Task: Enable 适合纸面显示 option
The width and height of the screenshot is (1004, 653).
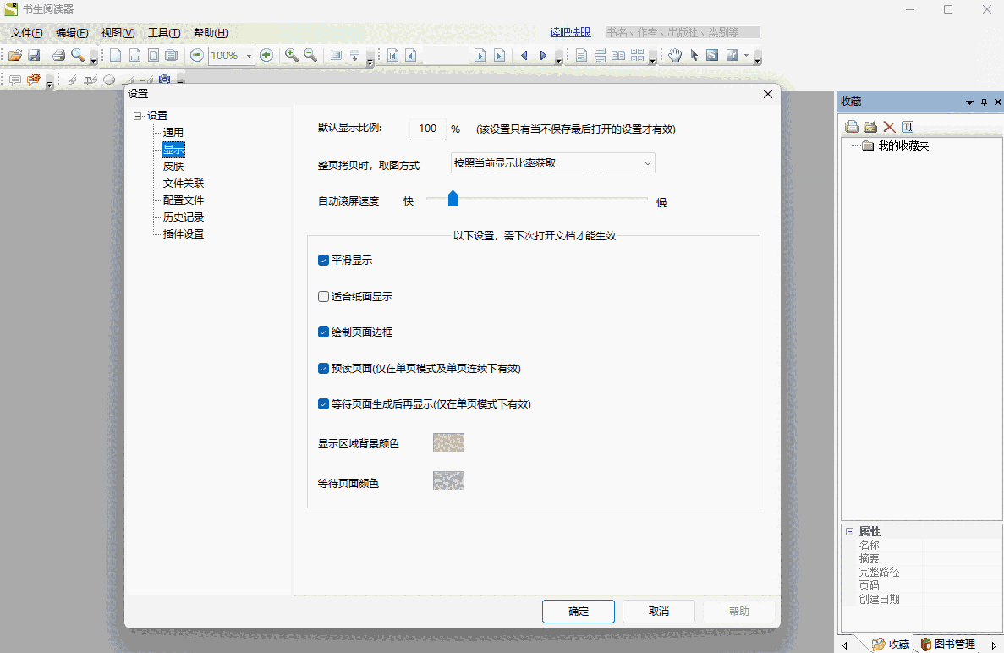Action: coord(323,296)
